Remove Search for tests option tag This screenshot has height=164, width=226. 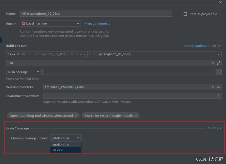[136, 116]
